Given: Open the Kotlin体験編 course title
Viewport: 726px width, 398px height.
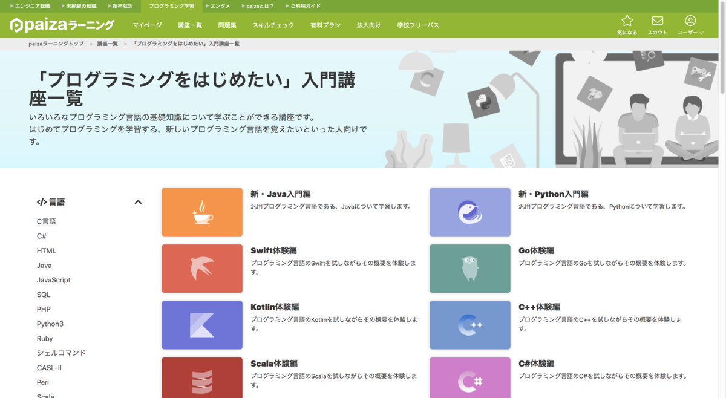Looking at the screenshot, I should click(275, 307).
